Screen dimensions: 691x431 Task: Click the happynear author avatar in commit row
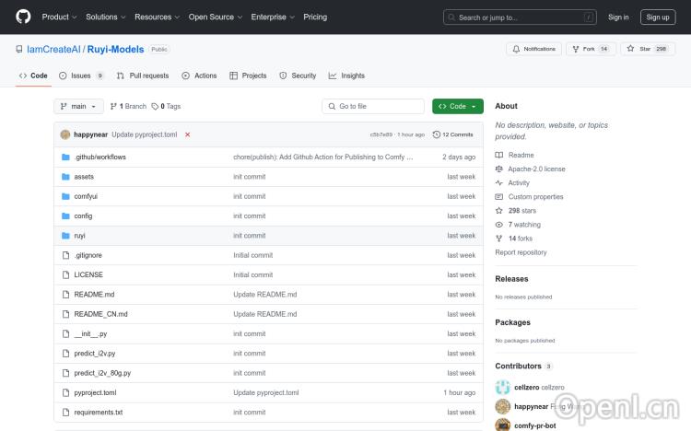click(65, 134)
